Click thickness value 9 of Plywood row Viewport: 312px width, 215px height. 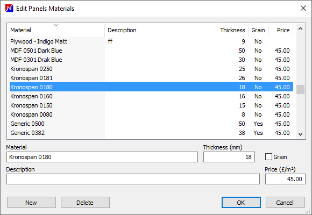coord(243,41)
